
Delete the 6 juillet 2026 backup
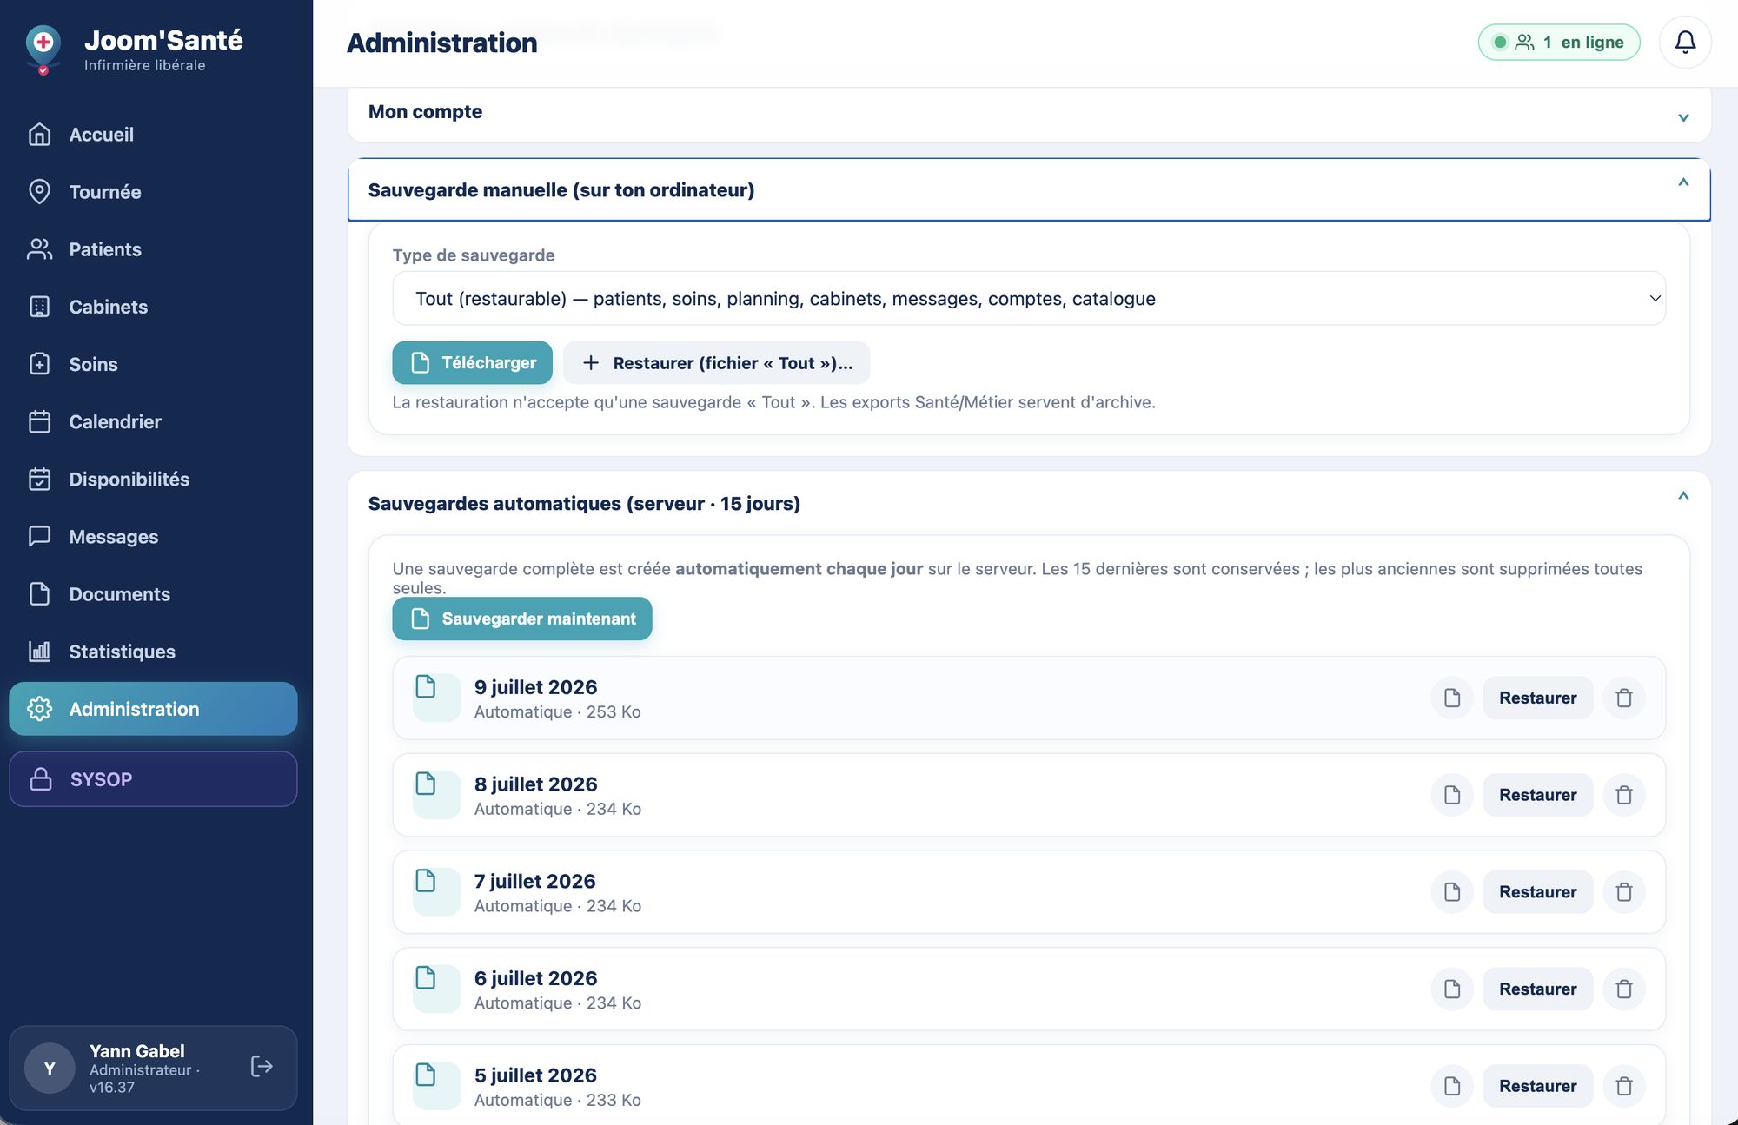(x=1624, y=989)
